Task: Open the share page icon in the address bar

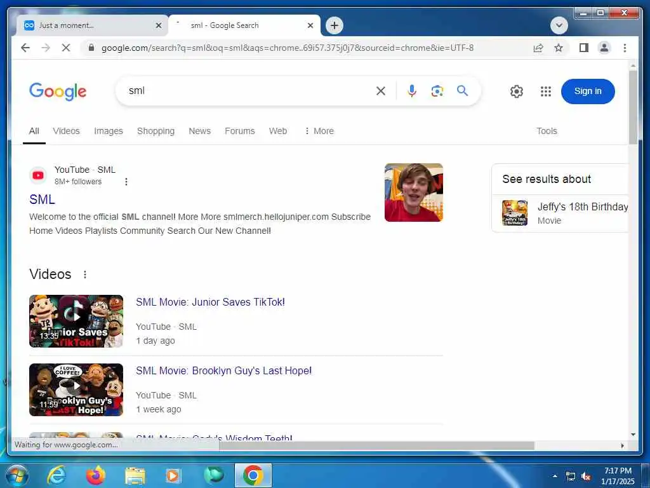Action: pyautogui.click(x=538, y=48)
